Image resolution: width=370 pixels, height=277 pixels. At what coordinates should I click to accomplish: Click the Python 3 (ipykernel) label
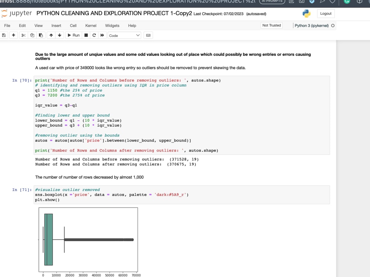point(312,25)
